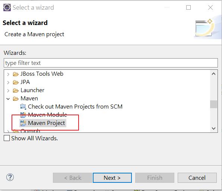Click the Launcher folder icon
This screenshot has height=191, width=222.
[16, 91]
